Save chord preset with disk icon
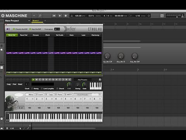 (x=100, y=95)
